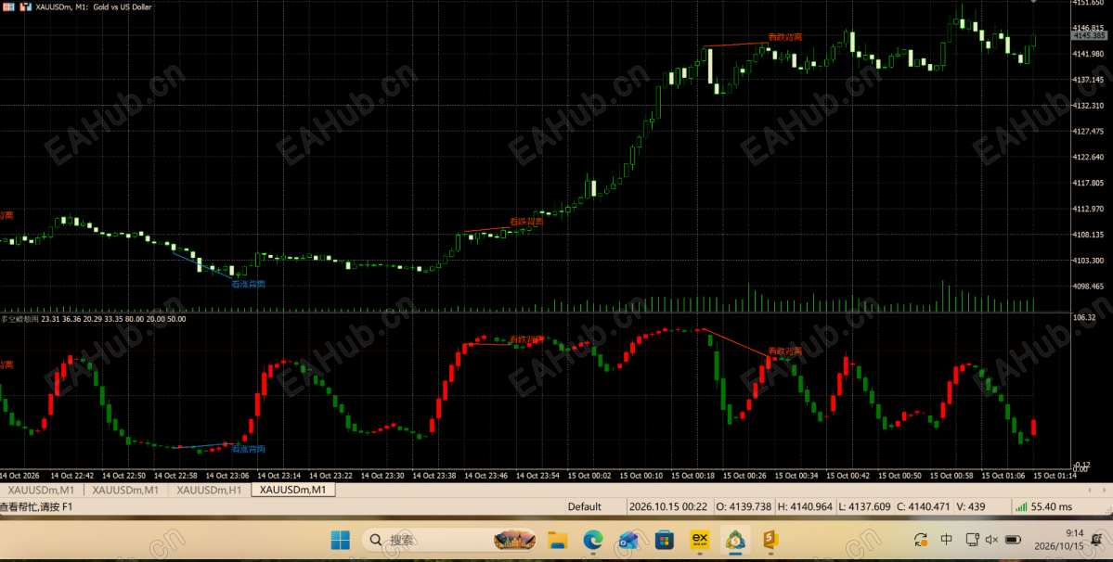The width and height of the screenshot is (1113, 562).
Task: Click the O: 4139.738 open price field
Action: (744, 506)
